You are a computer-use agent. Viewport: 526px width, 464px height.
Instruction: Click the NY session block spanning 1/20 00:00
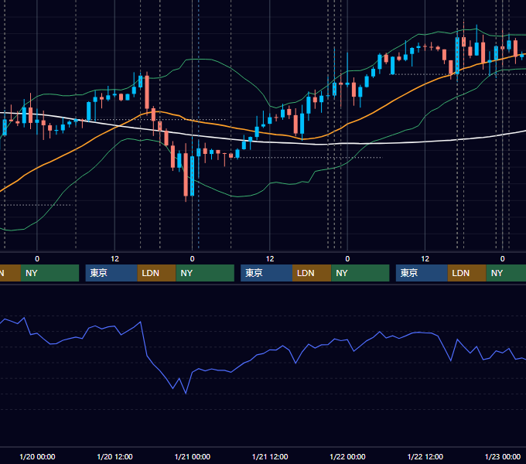pyautogui.click(x=50, y=273)
